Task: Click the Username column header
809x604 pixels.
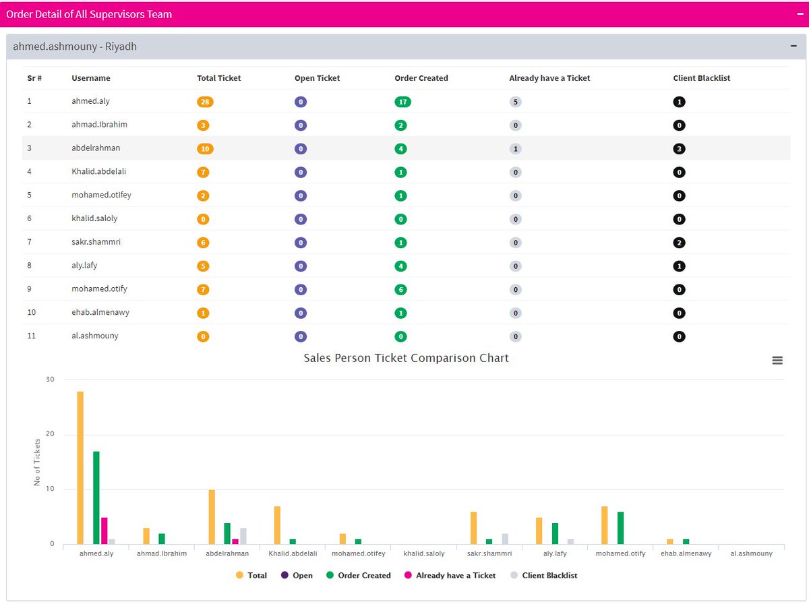Action: pos(91,78)
